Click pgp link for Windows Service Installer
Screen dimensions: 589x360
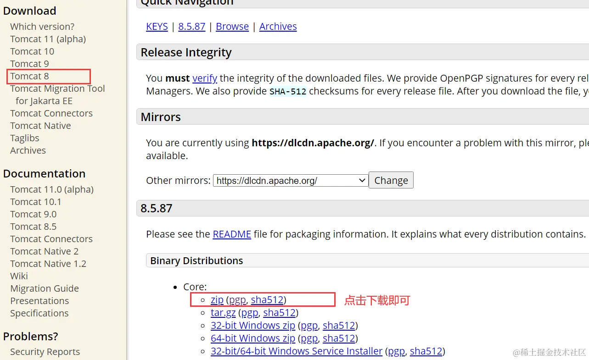coord(397,352)
